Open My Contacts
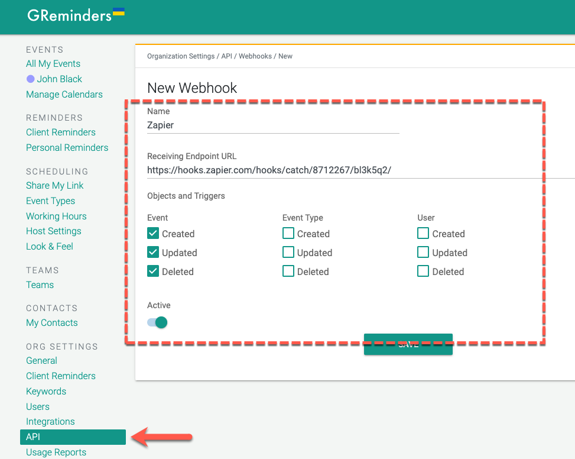Image resolution: width=575 pixels, height=459 pixels. (51, 323)
